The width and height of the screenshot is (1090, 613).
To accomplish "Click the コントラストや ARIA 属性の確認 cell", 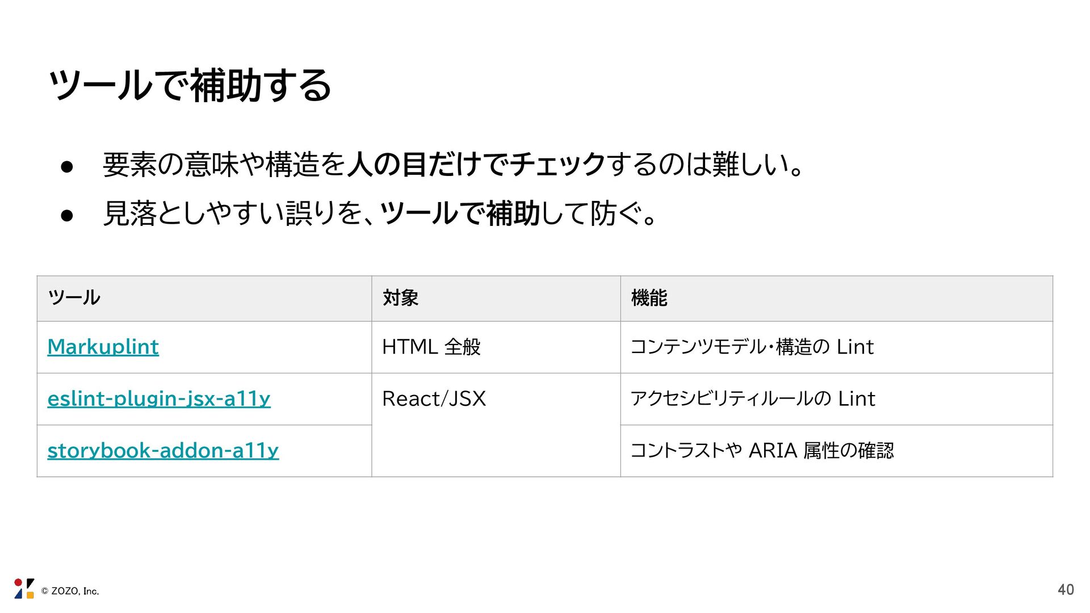I will click(x=837, y=451).
